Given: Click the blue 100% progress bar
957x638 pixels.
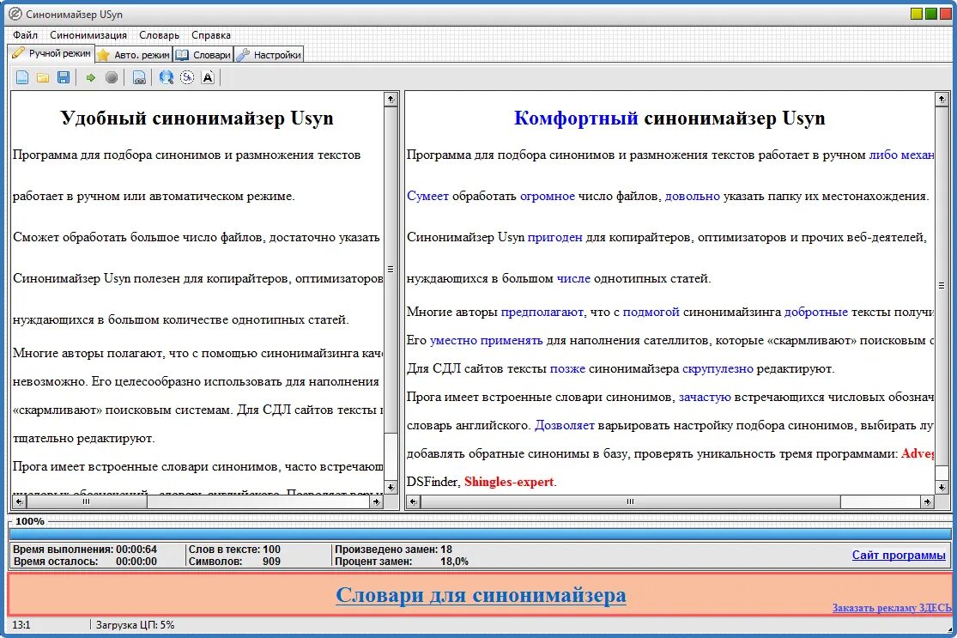Looking at the screenshot, I should pos(480,534).
